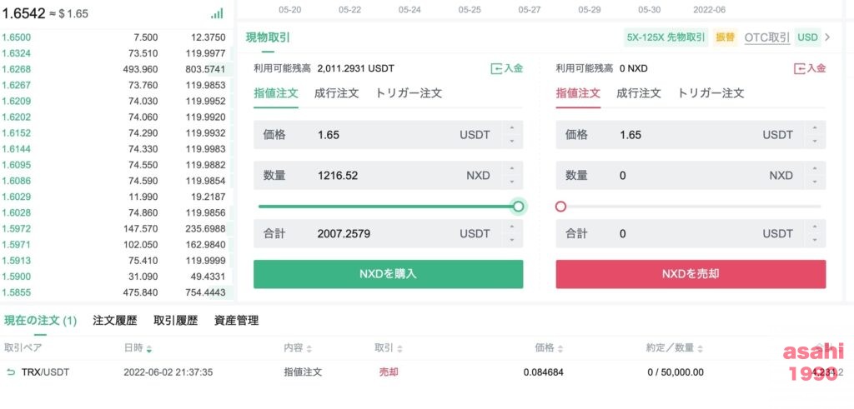This screenshot has height=409, width=854.
Task: Decrease buy 数量 with stepper arrow
Action: pos(512,182)
